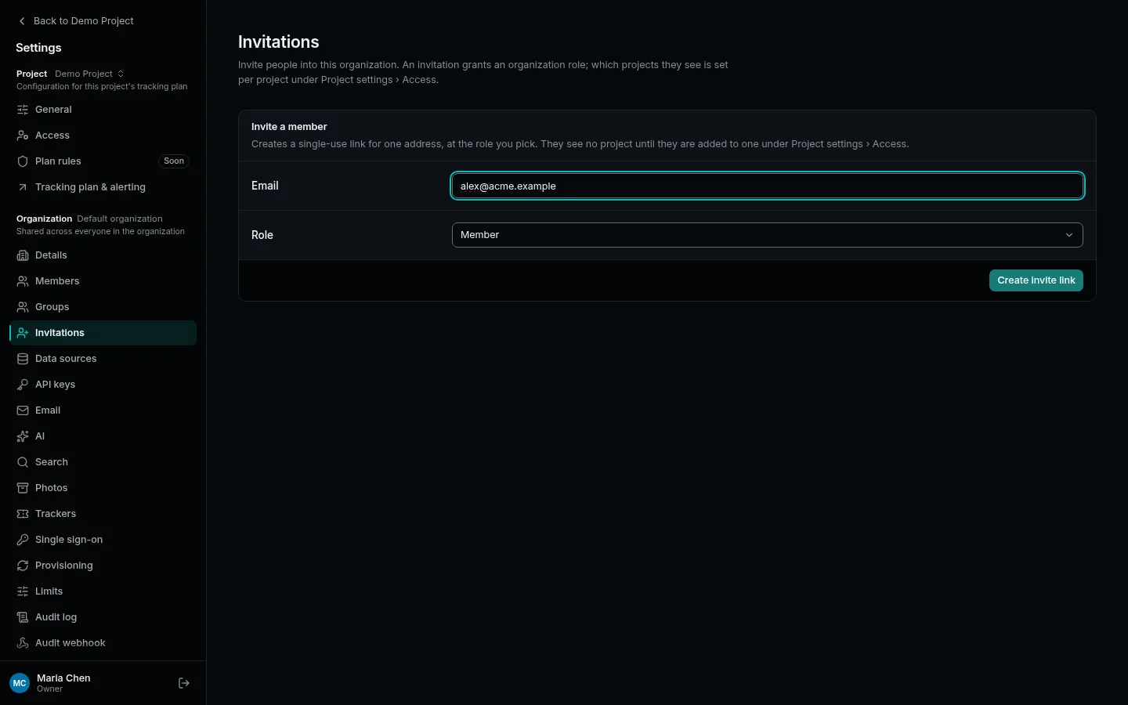The image size is (1128, 705).
Task: Open the Demo Project switcher
Action: 89,74
